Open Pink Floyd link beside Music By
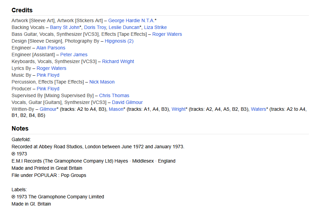The width and height of the screenshot is (311, 212). (x=48, y=75)
